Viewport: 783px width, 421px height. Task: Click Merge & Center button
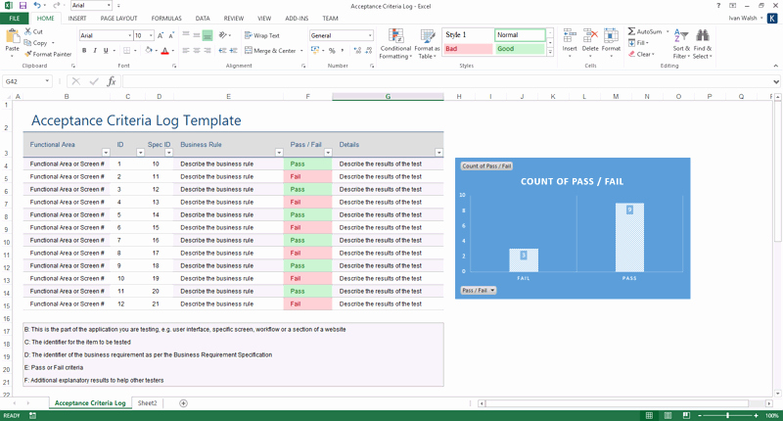click(270, 51)
